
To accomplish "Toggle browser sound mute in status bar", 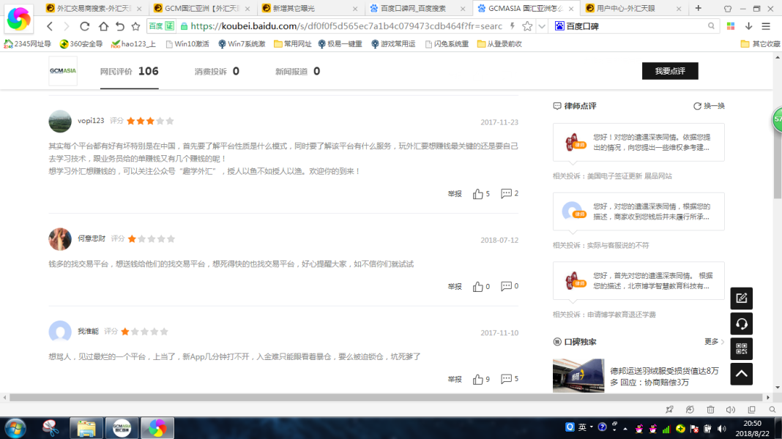I will coord(730,410).
